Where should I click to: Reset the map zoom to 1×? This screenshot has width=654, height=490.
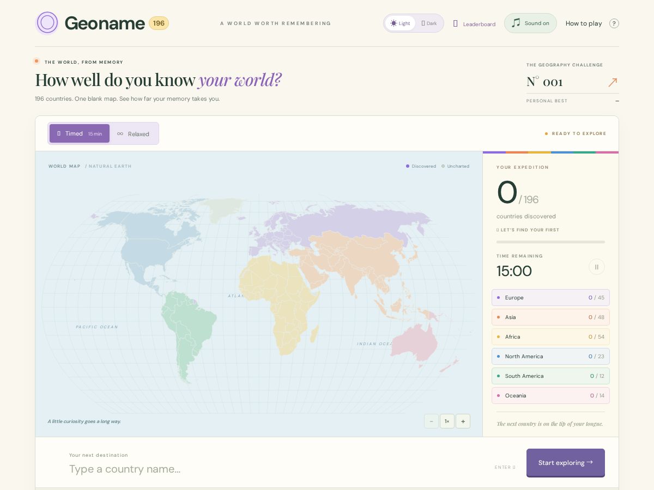(447, 421)
